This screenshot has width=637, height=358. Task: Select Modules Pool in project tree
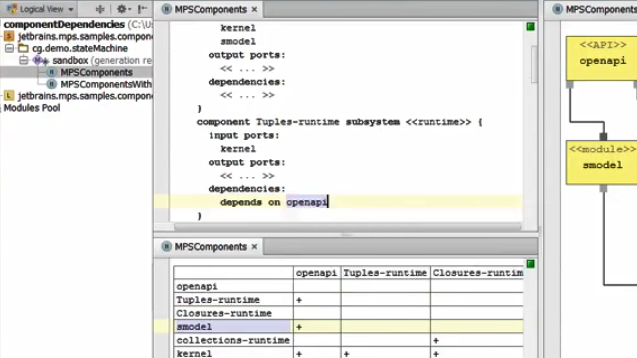pyautogui.click(x=32, y=108)
